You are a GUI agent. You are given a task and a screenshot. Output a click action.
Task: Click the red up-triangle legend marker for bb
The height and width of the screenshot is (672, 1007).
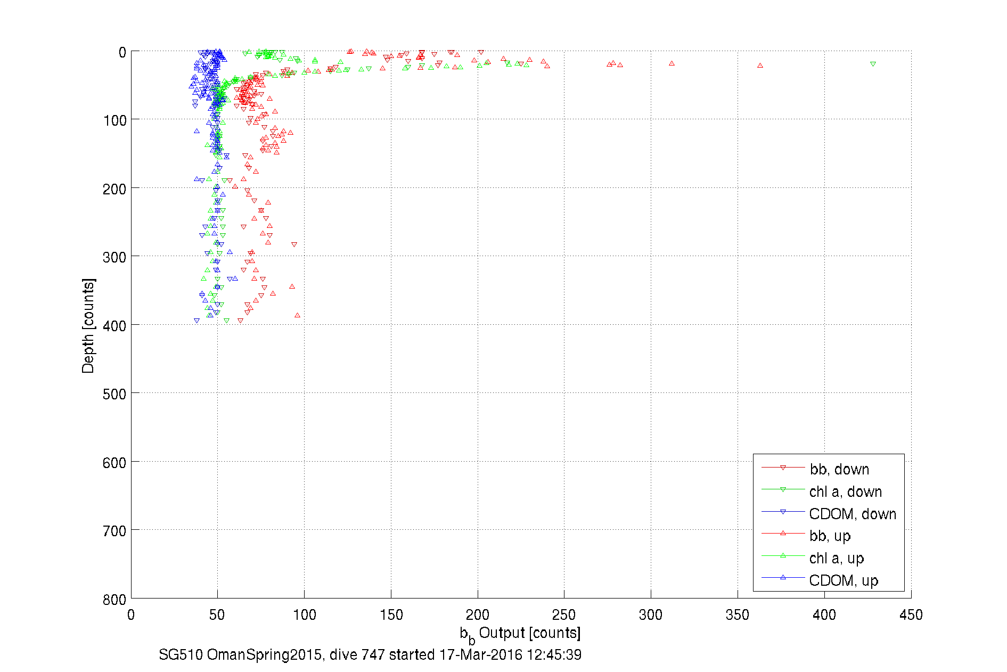coord(783,533)
